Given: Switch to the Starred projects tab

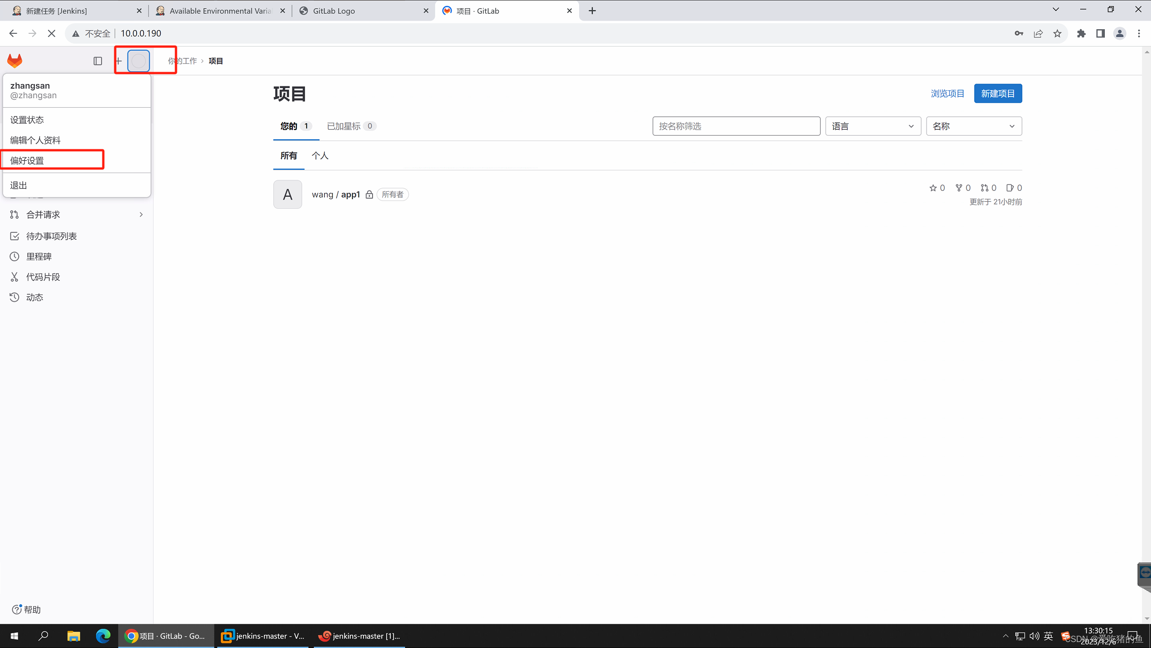Looking at the screenshot, I should pos(351,126).
